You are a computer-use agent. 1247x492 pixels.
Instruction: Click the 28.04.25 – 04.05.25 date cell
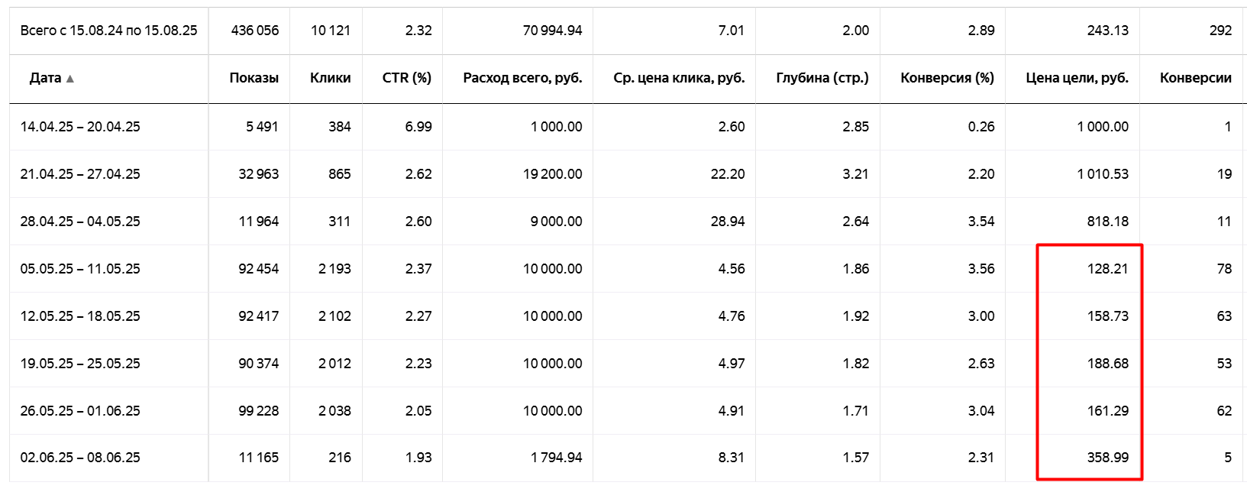coord(80,222)
